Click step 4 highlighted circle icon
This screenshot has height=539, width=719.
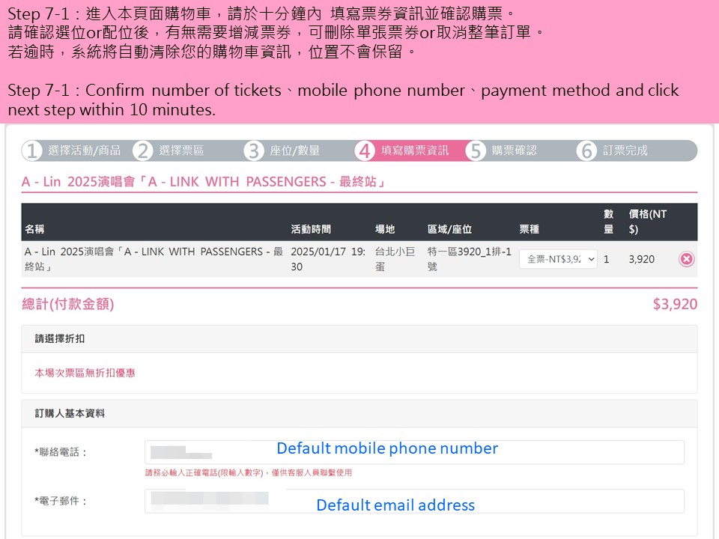(365, 150)
